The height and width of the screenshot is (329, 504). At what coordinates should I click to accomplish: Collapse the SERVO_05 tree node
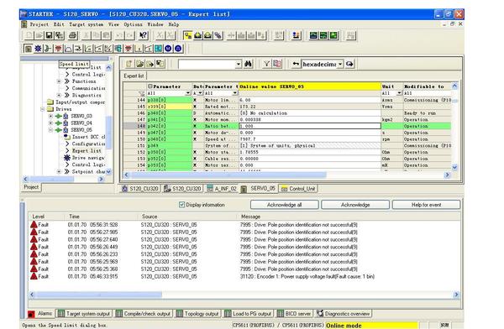coord(50,130)
